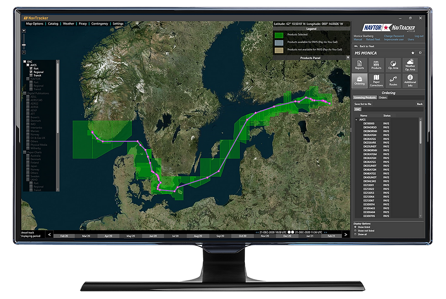
Task: Expand the Digital Publications node
Action: [25, 93]
